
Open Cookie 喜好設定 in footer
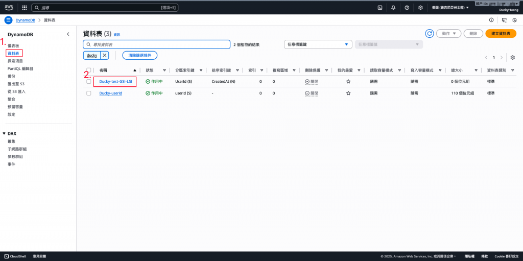point(506,256)
